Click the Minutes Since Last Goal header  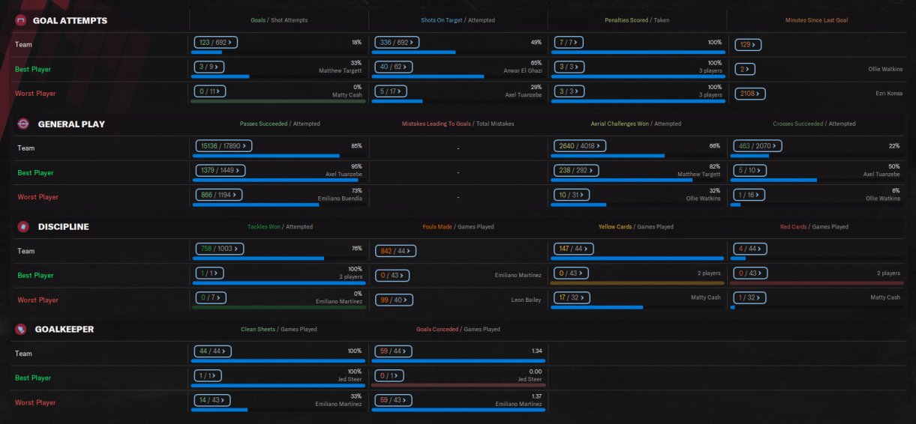coord(816,20)
